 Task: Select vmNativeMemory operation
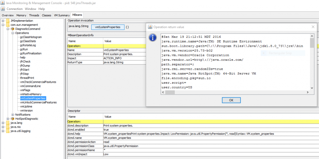(31, 94)
